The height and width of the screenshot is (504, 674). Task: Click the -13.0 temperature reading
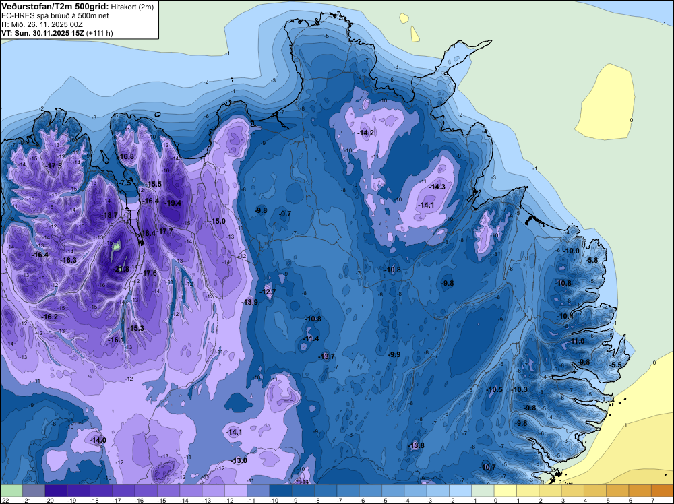239,460
